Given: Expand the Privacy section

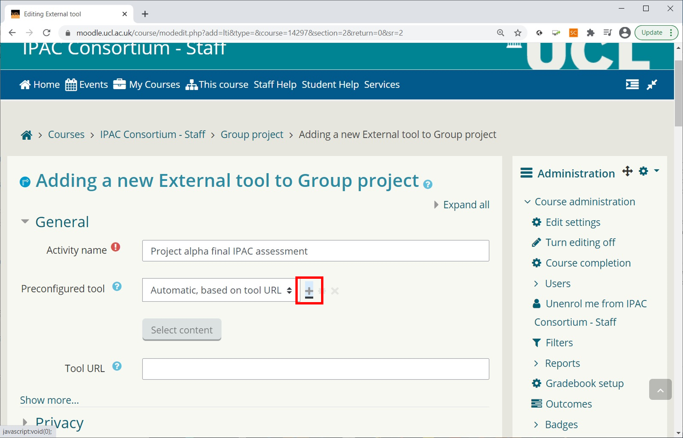Looking at the screenshot, I should click(25, 422).
